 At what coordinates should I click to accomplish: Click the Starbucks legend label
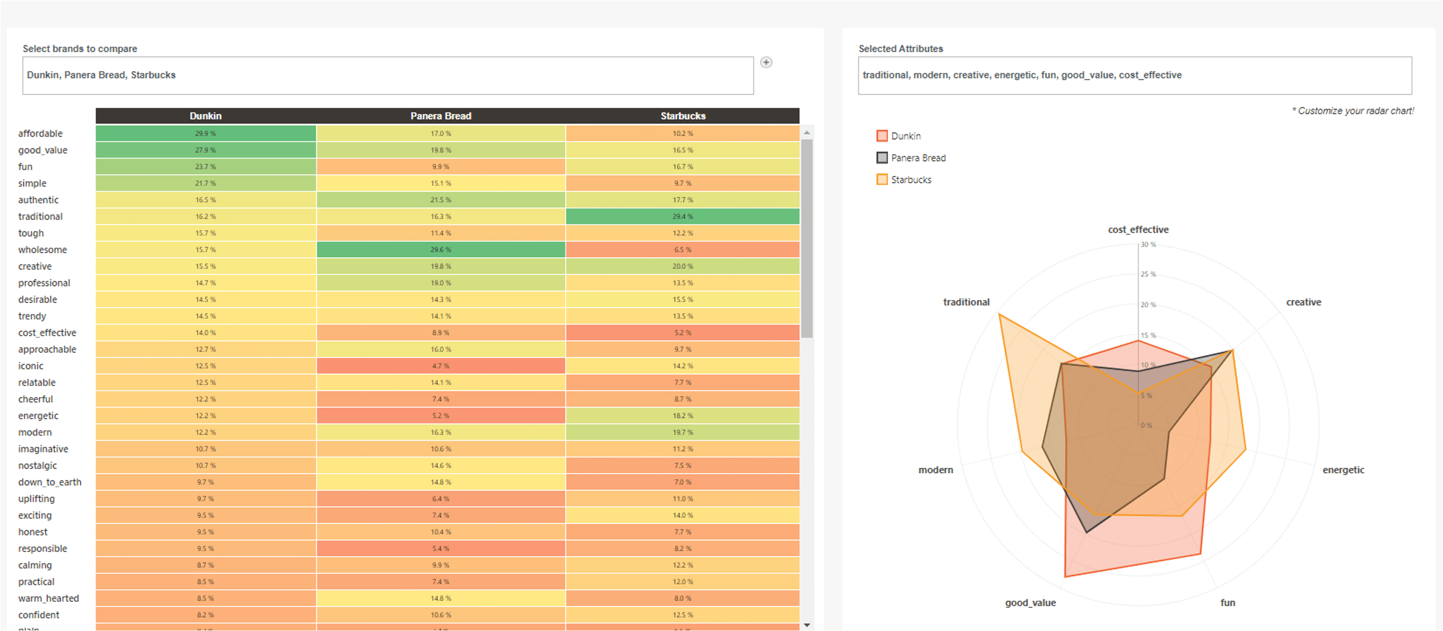pyautogui.click(x=911, y=180)
